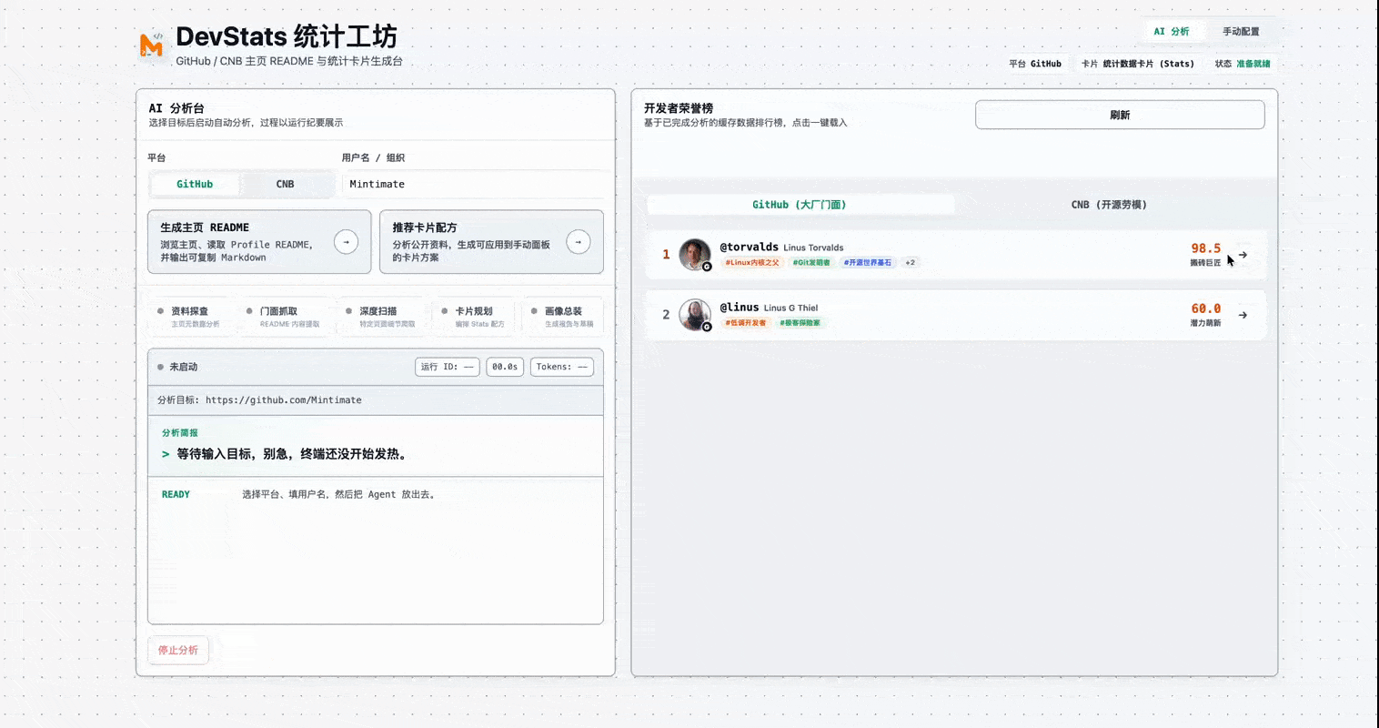
Task: Click the DevStats 统计工坊 title
Action: tap(287, 36)
